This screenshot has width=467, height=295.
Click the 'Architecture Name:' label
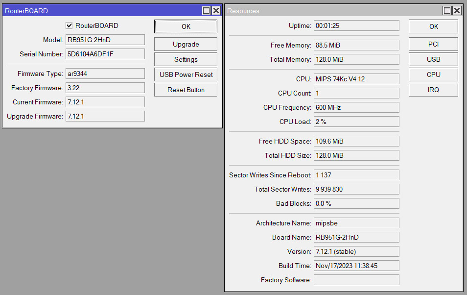pos(283,223)
